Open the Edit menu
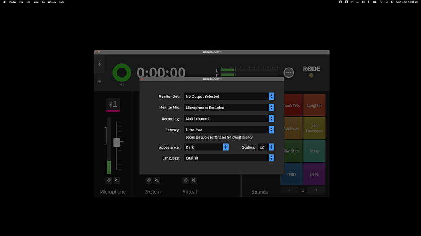421x236 pixels. pyautogui.click(x=28, y=2)
